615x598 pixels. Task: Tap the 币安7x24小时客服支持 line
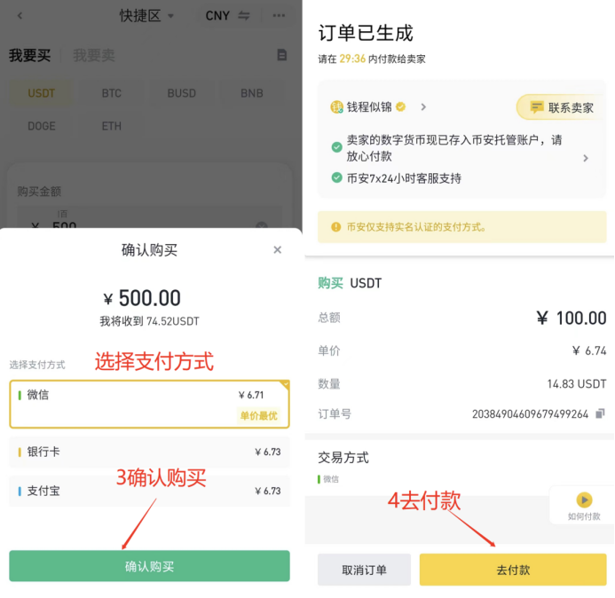404,178
